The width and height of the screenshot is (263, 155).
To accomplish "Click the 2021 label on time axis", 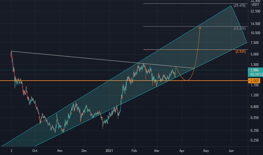I will click(x=109, y=151).
